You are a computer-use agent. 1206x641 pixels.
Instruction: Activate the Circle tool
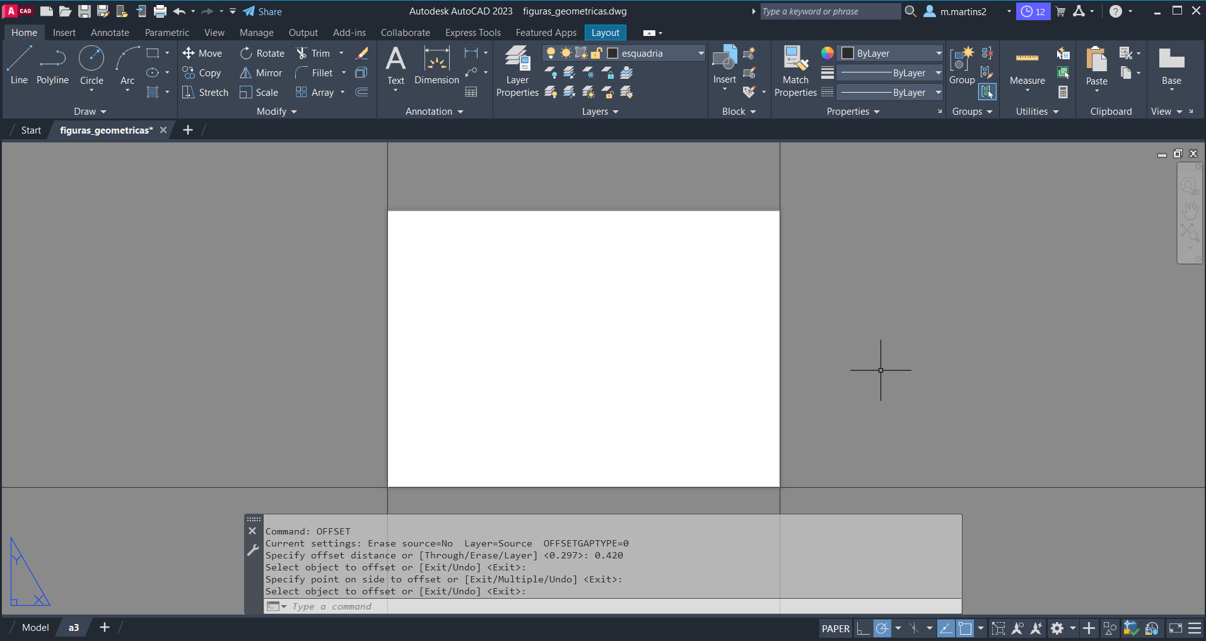(91, 66)
